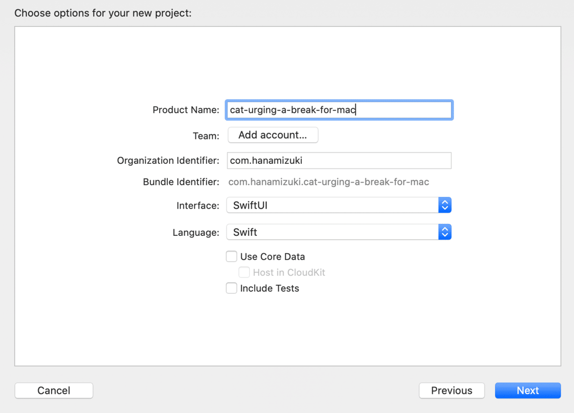Viewport: 574px width, 413px height.
Task: Focus the Organization Identifier field
Action: click(339, 160)
